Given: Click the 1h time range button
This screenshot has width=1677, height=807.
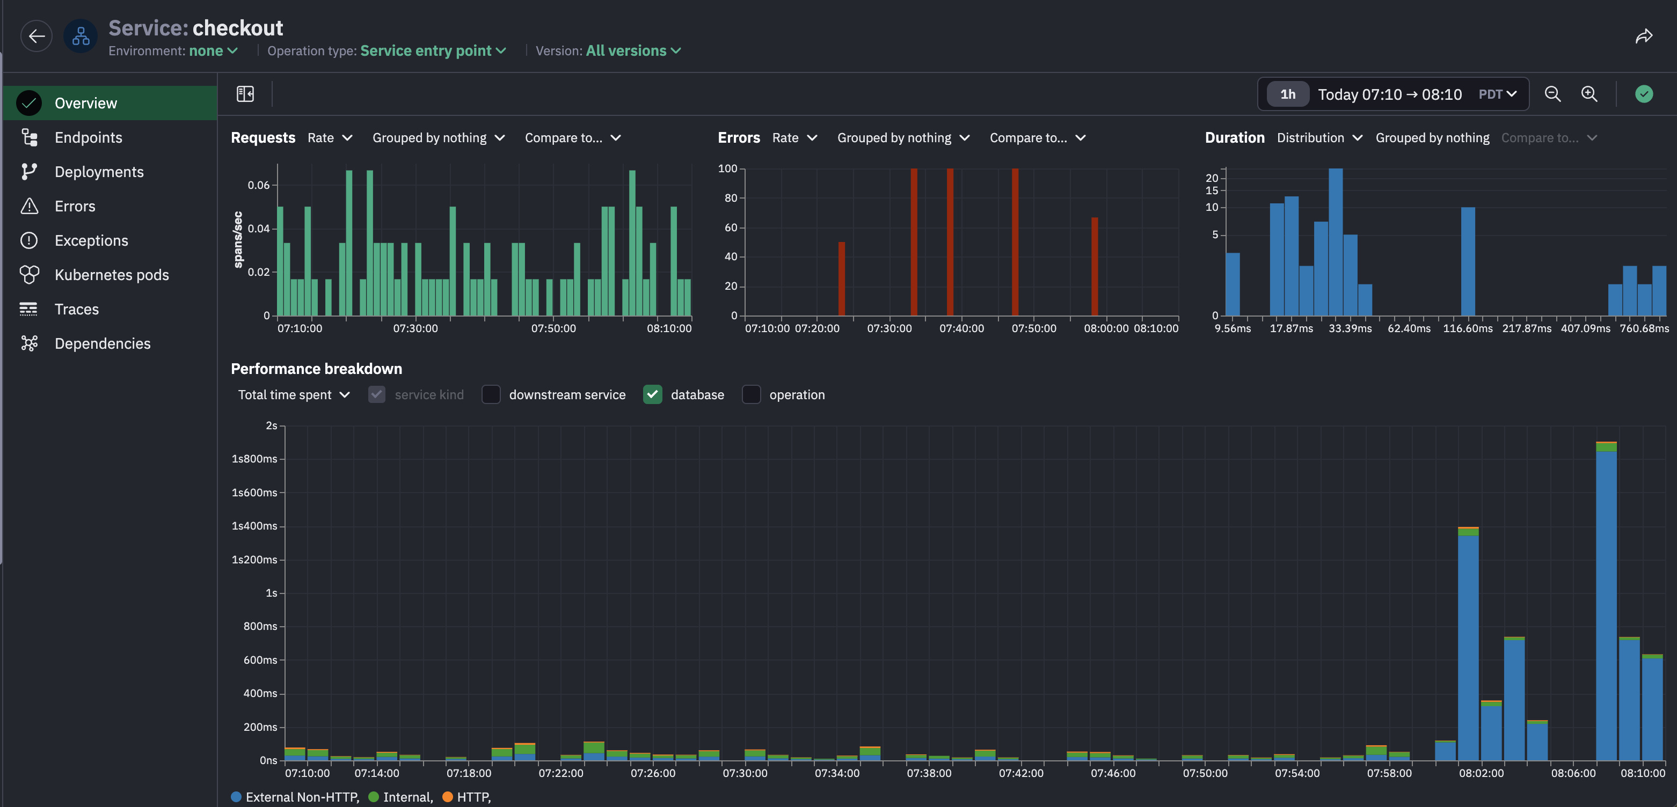Looking at the screenshot, I should [1287, 94].
